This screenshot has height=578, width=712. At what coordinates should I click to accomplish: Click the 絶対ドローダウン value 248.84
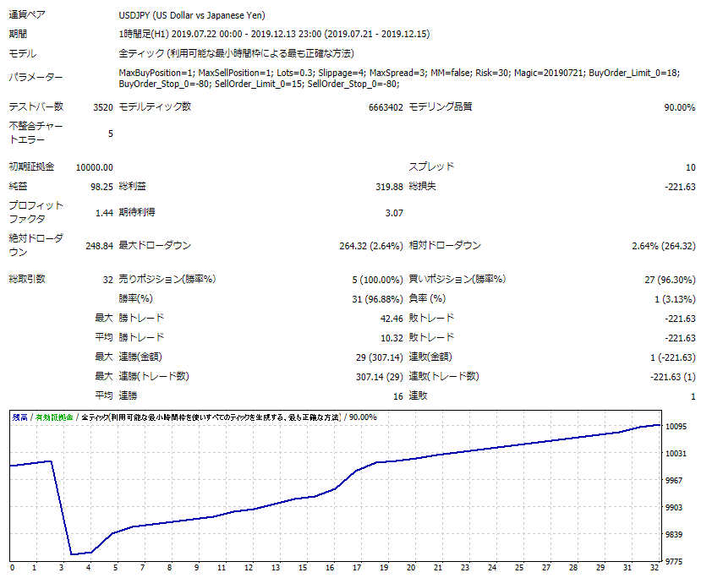(100, 246)
